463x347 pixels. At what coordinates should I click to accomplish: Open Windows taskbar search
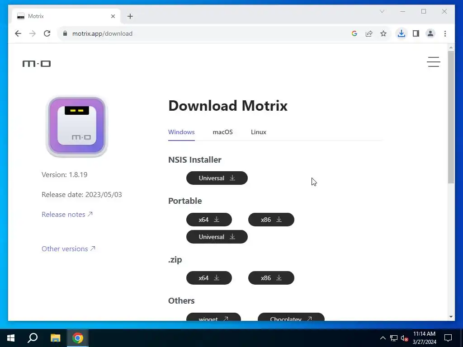click(x=33, y=338)
